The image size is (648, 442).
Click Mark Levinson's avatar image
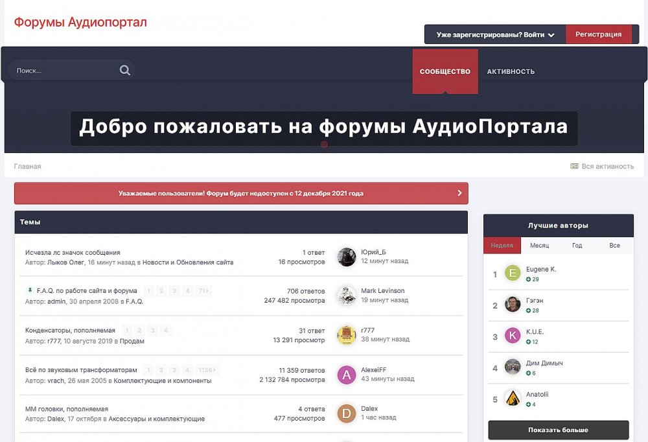pyautogui.click(x=347, y=296)
